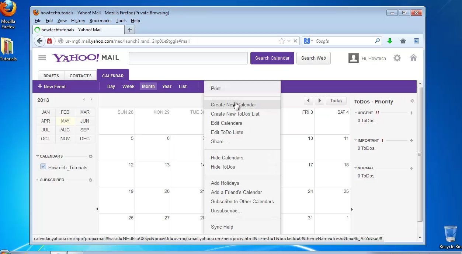Screen dimensions: 462x254
Task: Open the Google search engine dropdown
Action: (x=312, y=41)
